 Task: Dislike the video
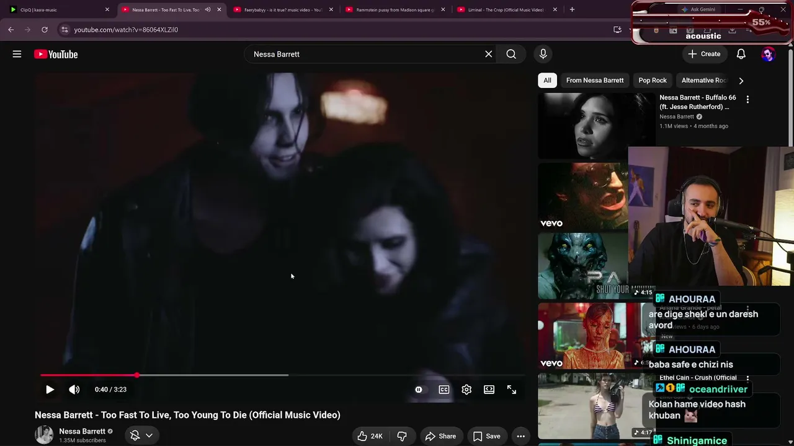(402, 436)
